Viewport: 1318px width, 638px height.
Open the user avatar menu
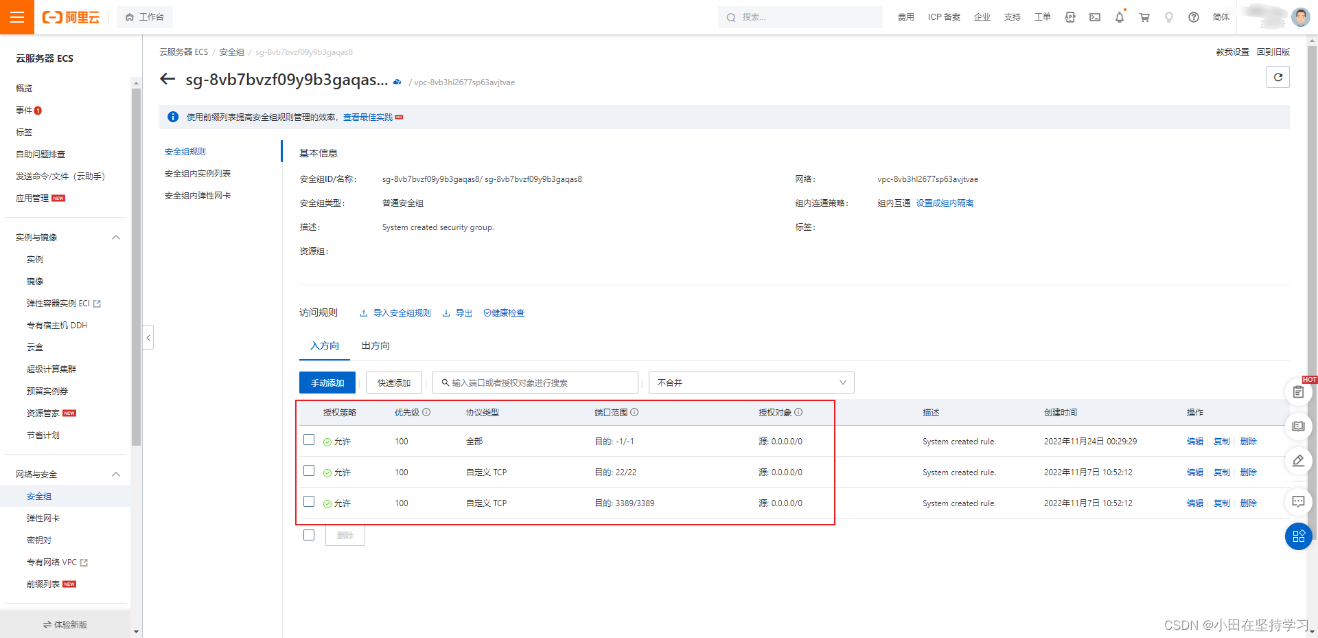coord(1300,17)
